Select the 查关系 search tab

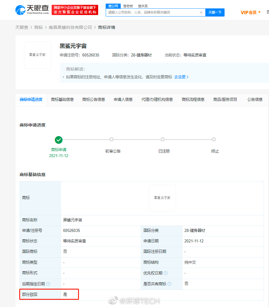(143, 6)
